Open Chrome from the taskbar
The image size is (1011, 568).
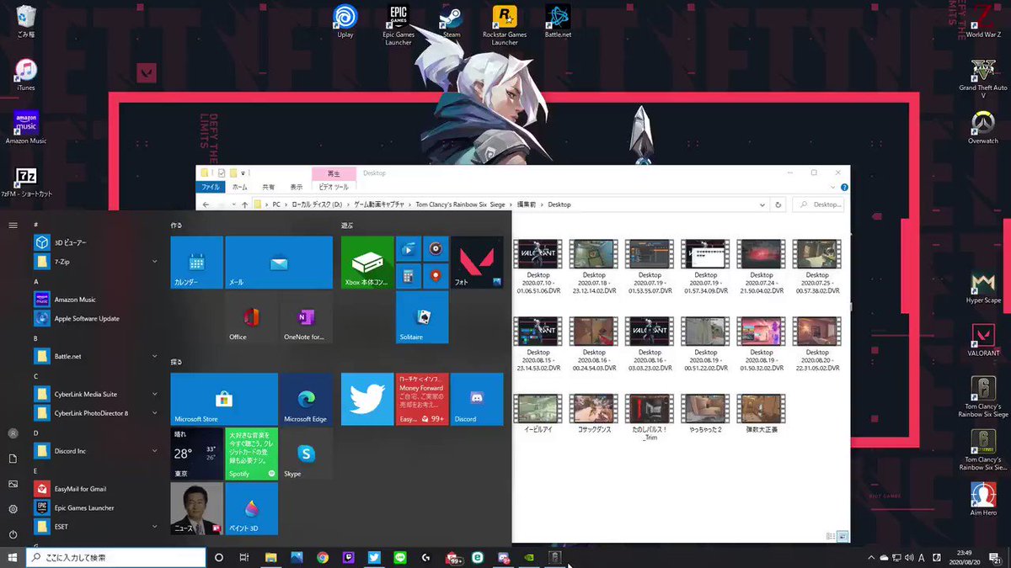pyautogui.click(x=323, y=557)
